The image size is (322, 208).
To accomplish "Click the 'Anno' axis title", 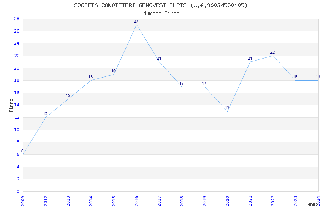I will pos(313,204).
